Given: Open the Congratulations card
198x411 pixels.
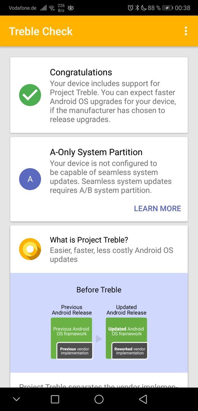Looking at the screenshot, I should click(99, 95).
